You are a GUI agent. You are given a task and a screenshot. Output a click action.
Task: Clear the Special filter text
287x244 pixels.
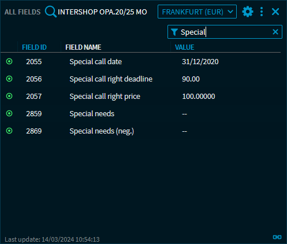275,32
